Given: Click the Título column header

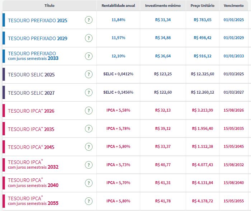Looking at the screenshot, I should click(50, 6).
